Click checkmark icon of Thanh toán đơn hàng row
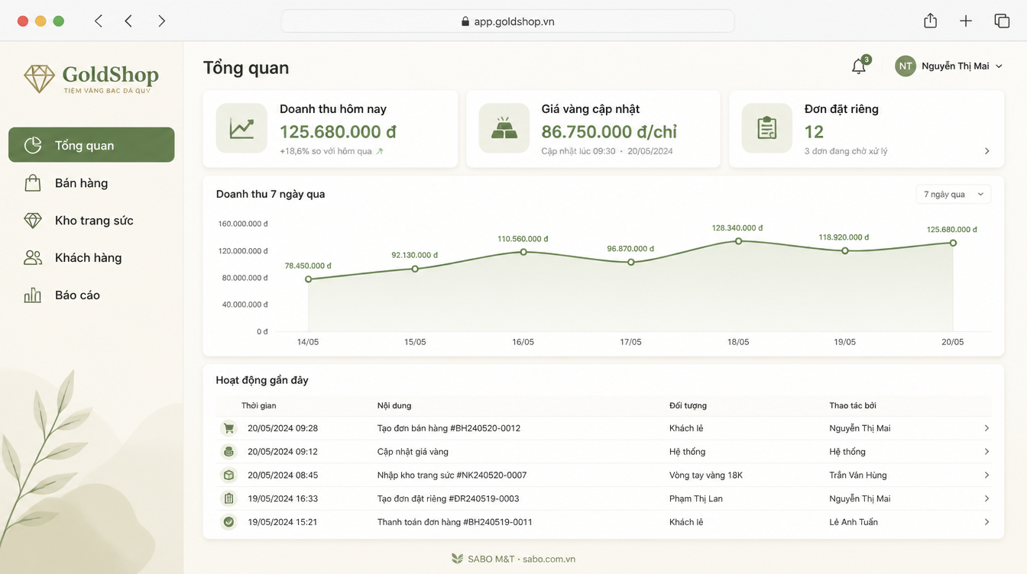The width and height of the screenshot is (1027, 574). tap(228, 523)
